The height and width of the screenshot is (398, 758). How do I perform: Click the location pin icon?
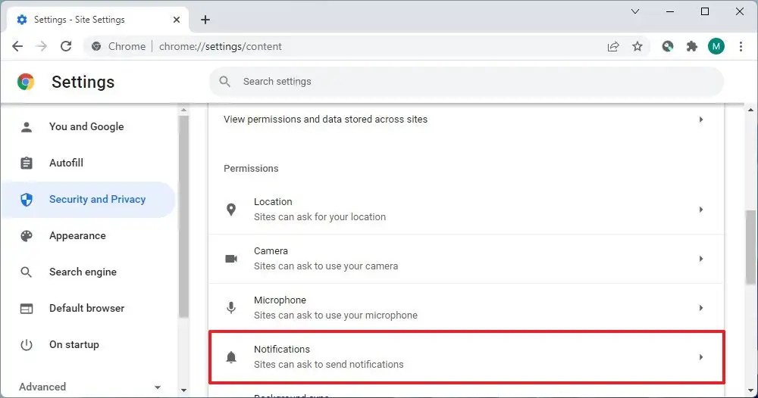coord(231,210)
